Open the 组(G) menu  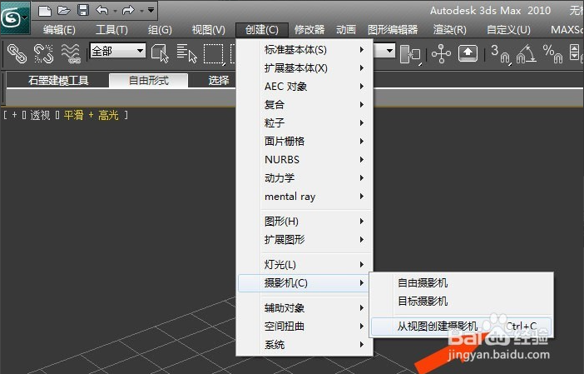point(161,30)
